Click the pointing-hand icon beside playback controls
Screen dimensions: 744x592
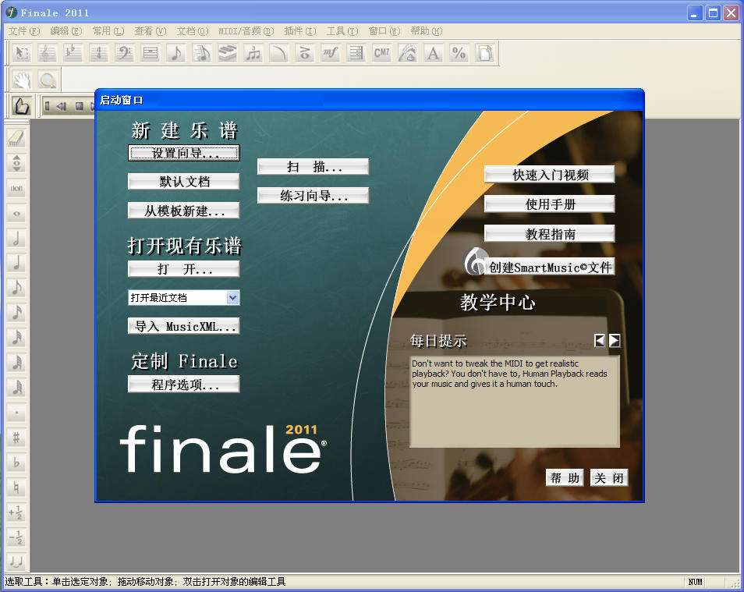click(21, 106)
